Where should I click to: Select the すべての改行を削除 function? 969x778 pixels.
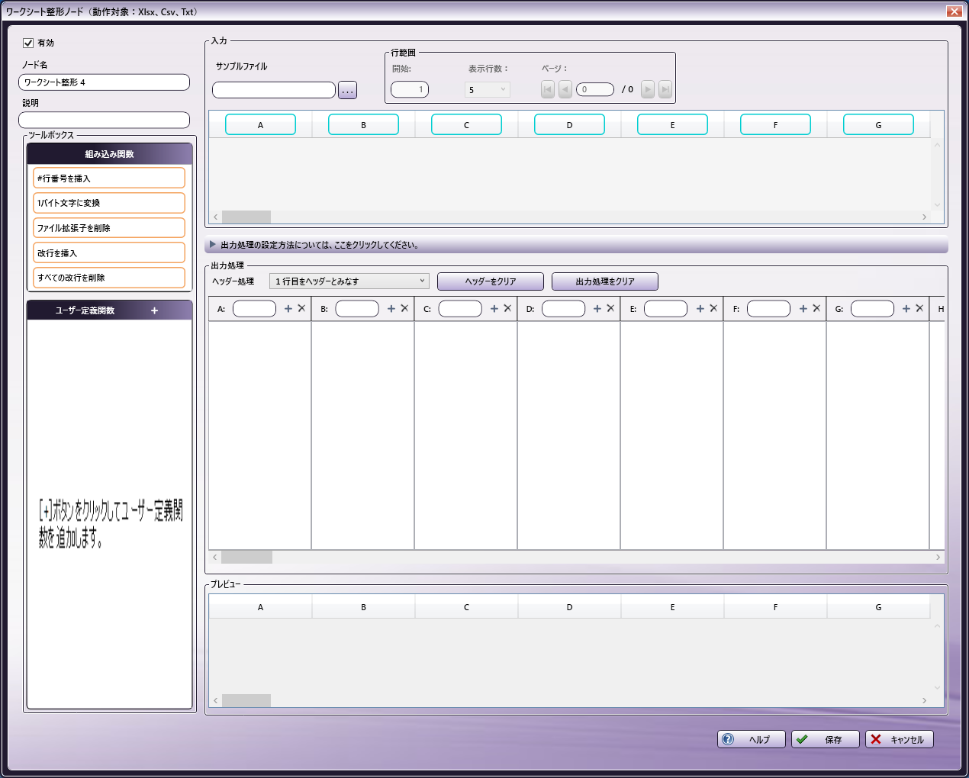point(109,278)
